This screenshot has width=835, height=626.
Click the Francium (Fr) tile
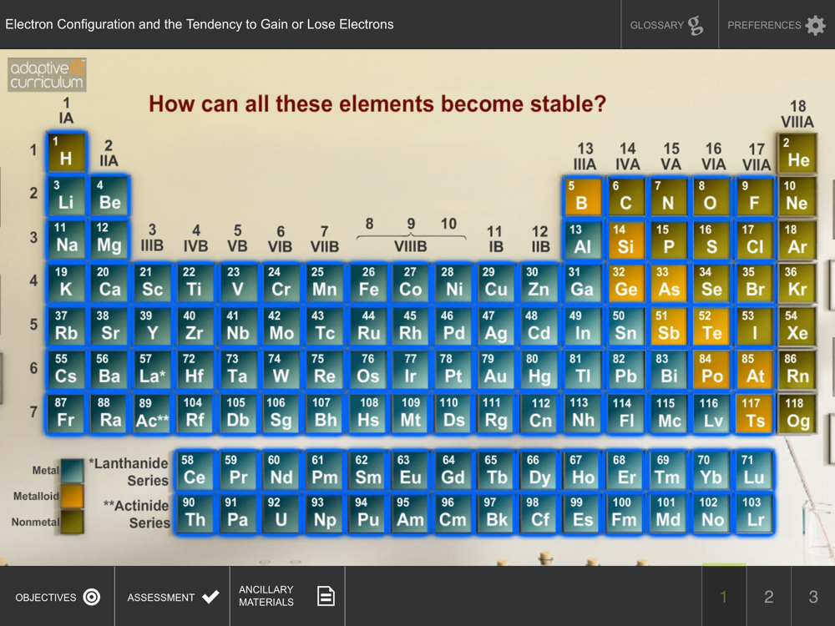[66, 414]
